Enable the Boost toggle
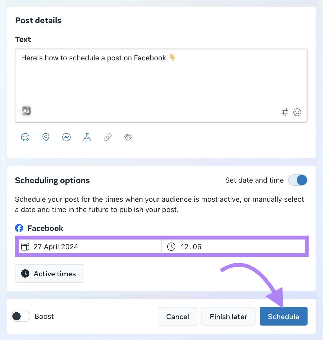This screenshot has height=340, width=323. pos(20,316)
